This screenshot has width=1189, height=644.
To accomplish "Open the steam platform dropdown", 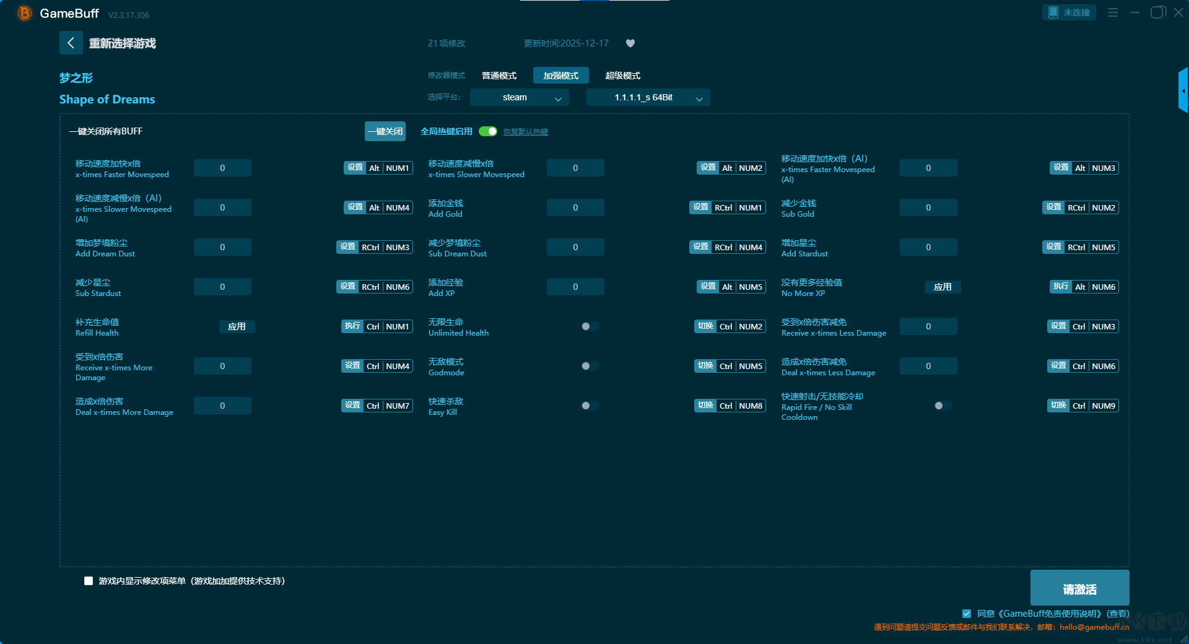I will pyautogui.click(x=519, y=98).
